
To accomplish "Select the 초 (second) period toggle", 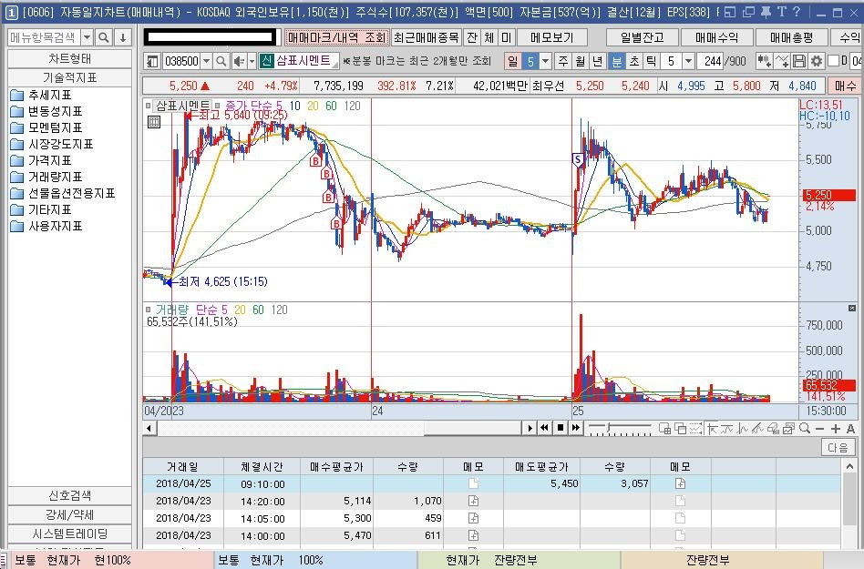I will point(634,60).
